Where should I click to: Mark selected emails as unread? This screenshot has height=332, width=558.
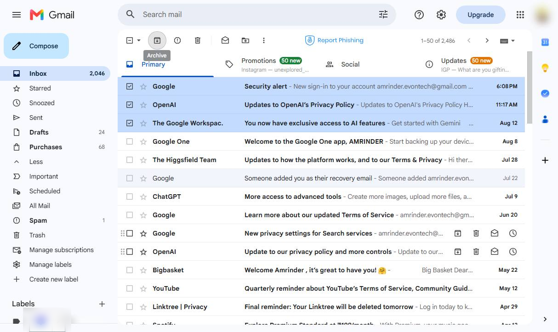point(225,40)
